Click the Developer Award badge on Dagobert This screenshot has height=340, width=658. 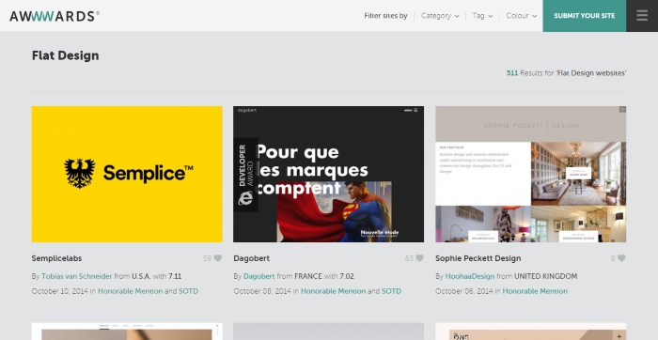(x=246, y=175)
